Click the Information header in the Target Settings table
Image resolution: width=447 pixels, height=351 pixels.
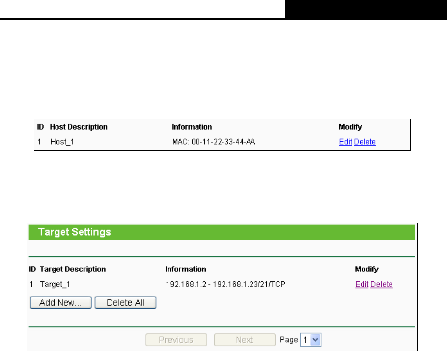click(186, 269)
